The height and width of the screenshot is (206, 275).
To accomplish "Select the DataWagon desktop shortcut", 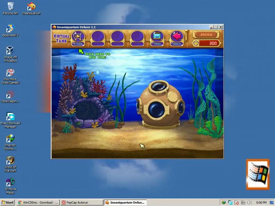I will point(10,97).
